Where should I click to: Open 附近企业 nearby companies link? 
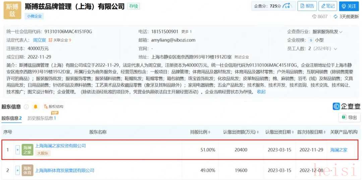click(x=242, y=57)
